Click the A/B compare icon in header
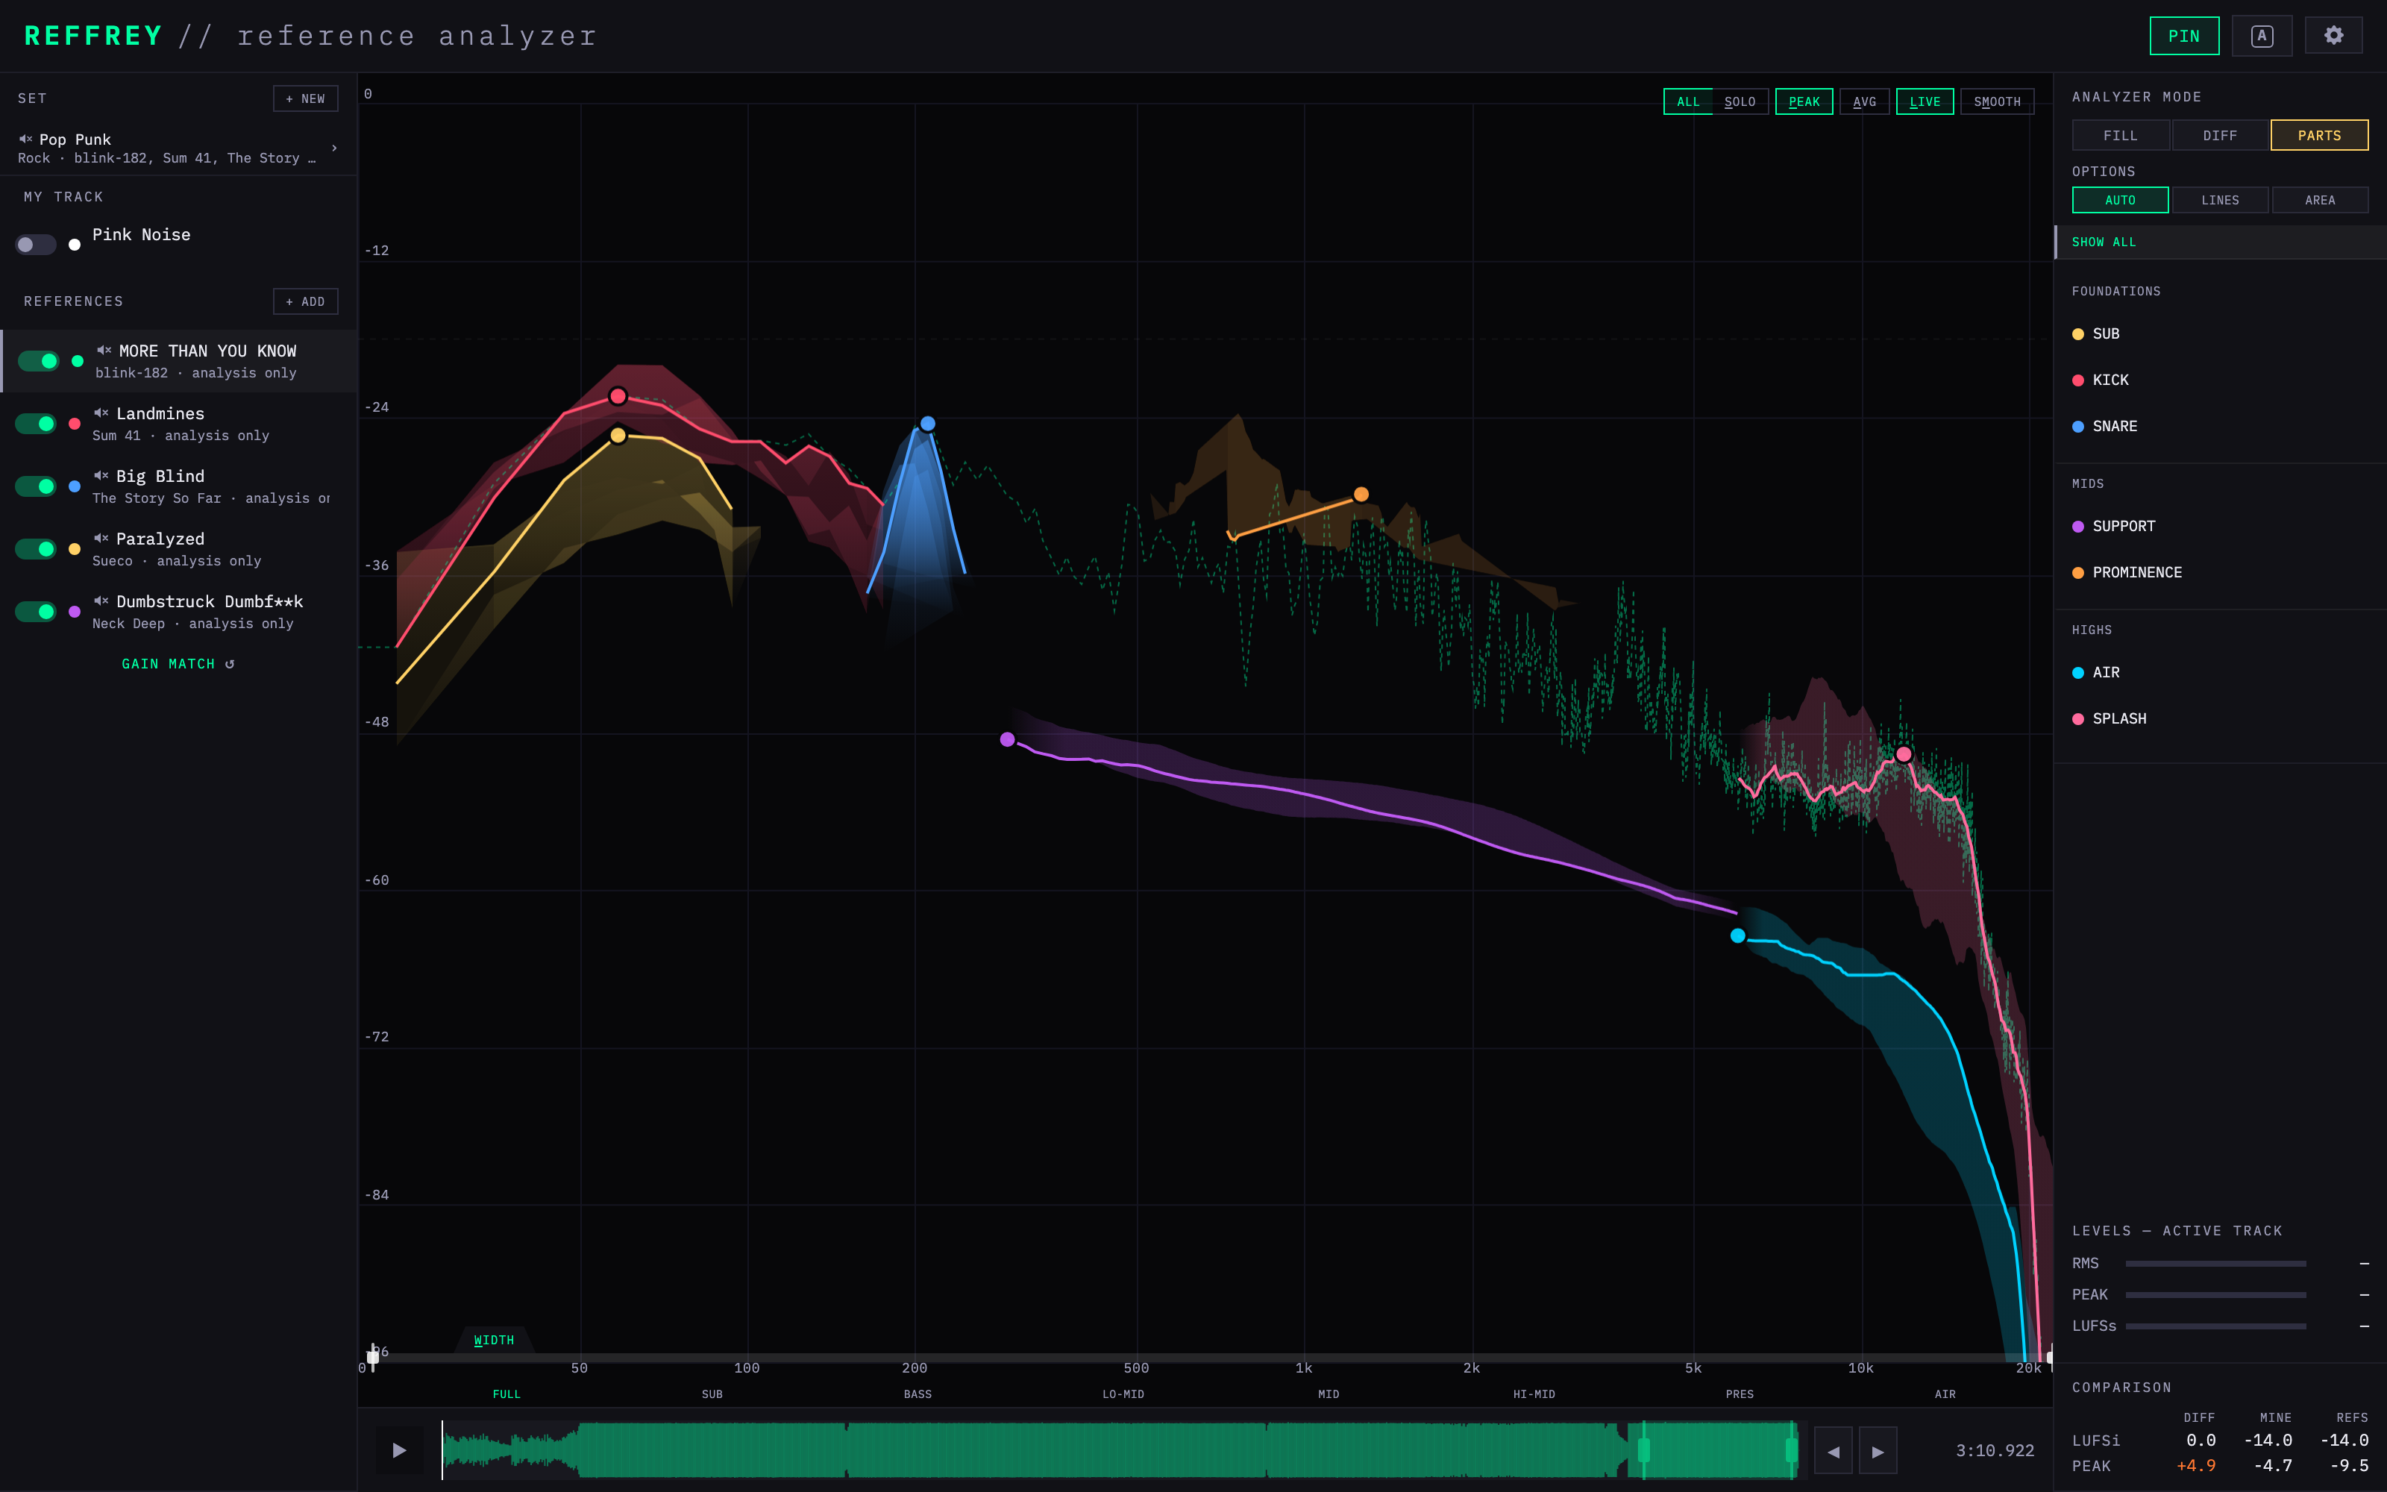Image resolution: width=2387 pixels, height=1492 pixels. click(2262, 36)
